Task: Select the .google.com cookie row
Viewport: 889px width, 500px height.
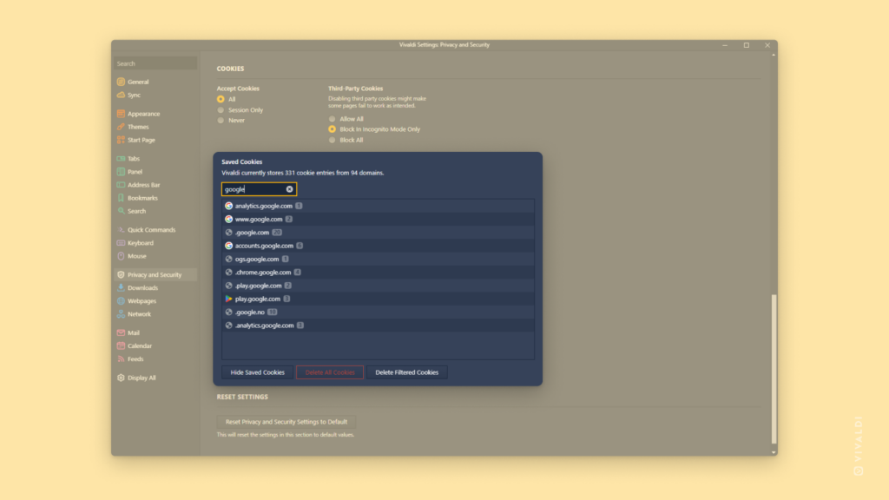Action: (378, 233)
